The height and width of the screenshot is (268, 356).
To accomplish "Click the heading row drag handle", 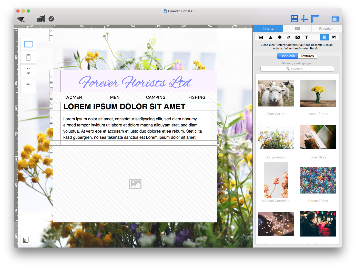I will pos(51,108).
